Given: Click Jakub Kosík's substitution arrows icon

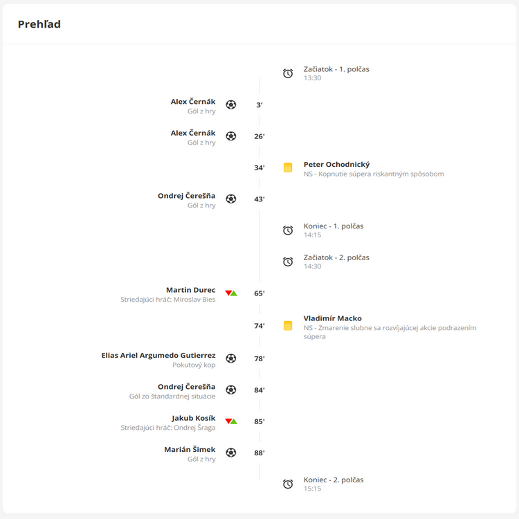Looking at the screenshot, I should 231,421.
